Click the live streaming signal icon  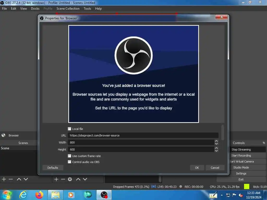[153, 186]
